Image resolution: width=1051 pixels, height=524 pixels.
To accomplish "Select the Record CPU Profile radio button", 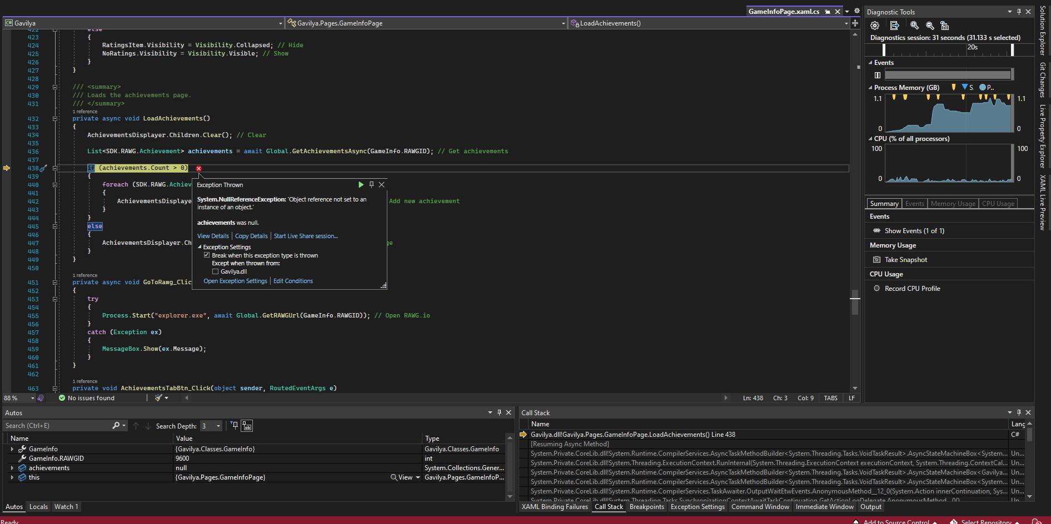I will coord(876,289).
